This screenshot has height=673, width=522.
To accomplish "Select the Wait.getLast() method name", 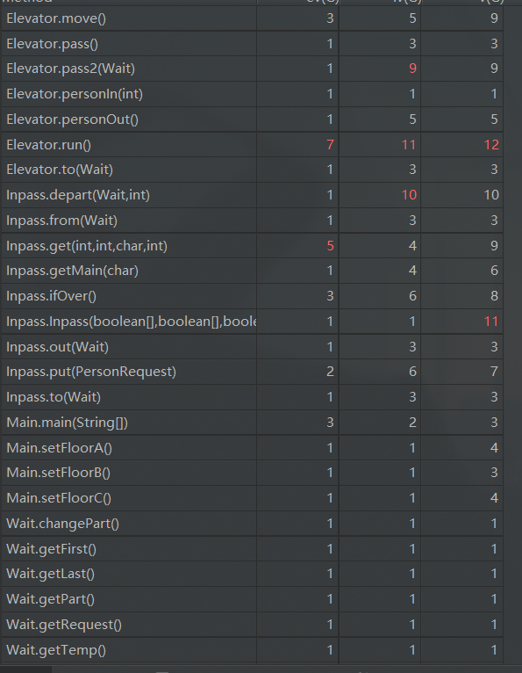I will (51, 574).
